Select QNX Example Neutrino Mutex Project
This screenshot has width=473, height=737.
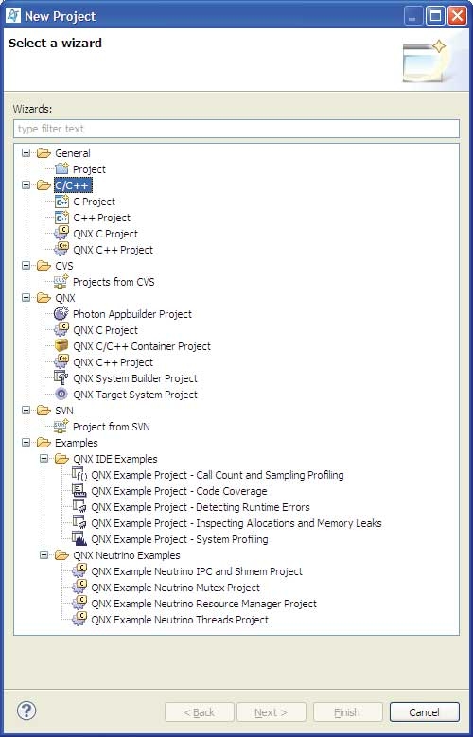coord(175,588)
